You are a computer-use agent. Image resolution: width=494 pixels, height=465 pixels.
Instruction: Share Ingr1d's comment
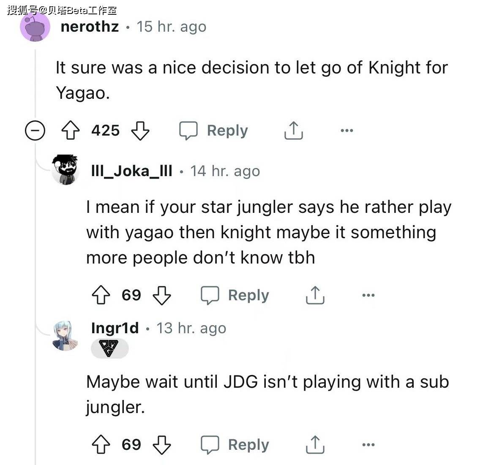click(315, 445)
